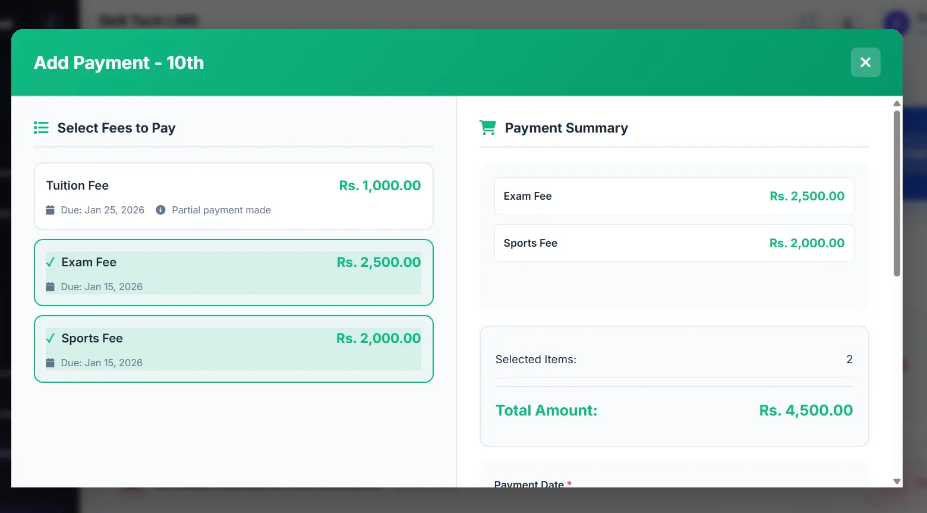Screen dimensions: 927x513
Task: Click the Sports Fee checkmark icon
Action: [x=51, y=338]
